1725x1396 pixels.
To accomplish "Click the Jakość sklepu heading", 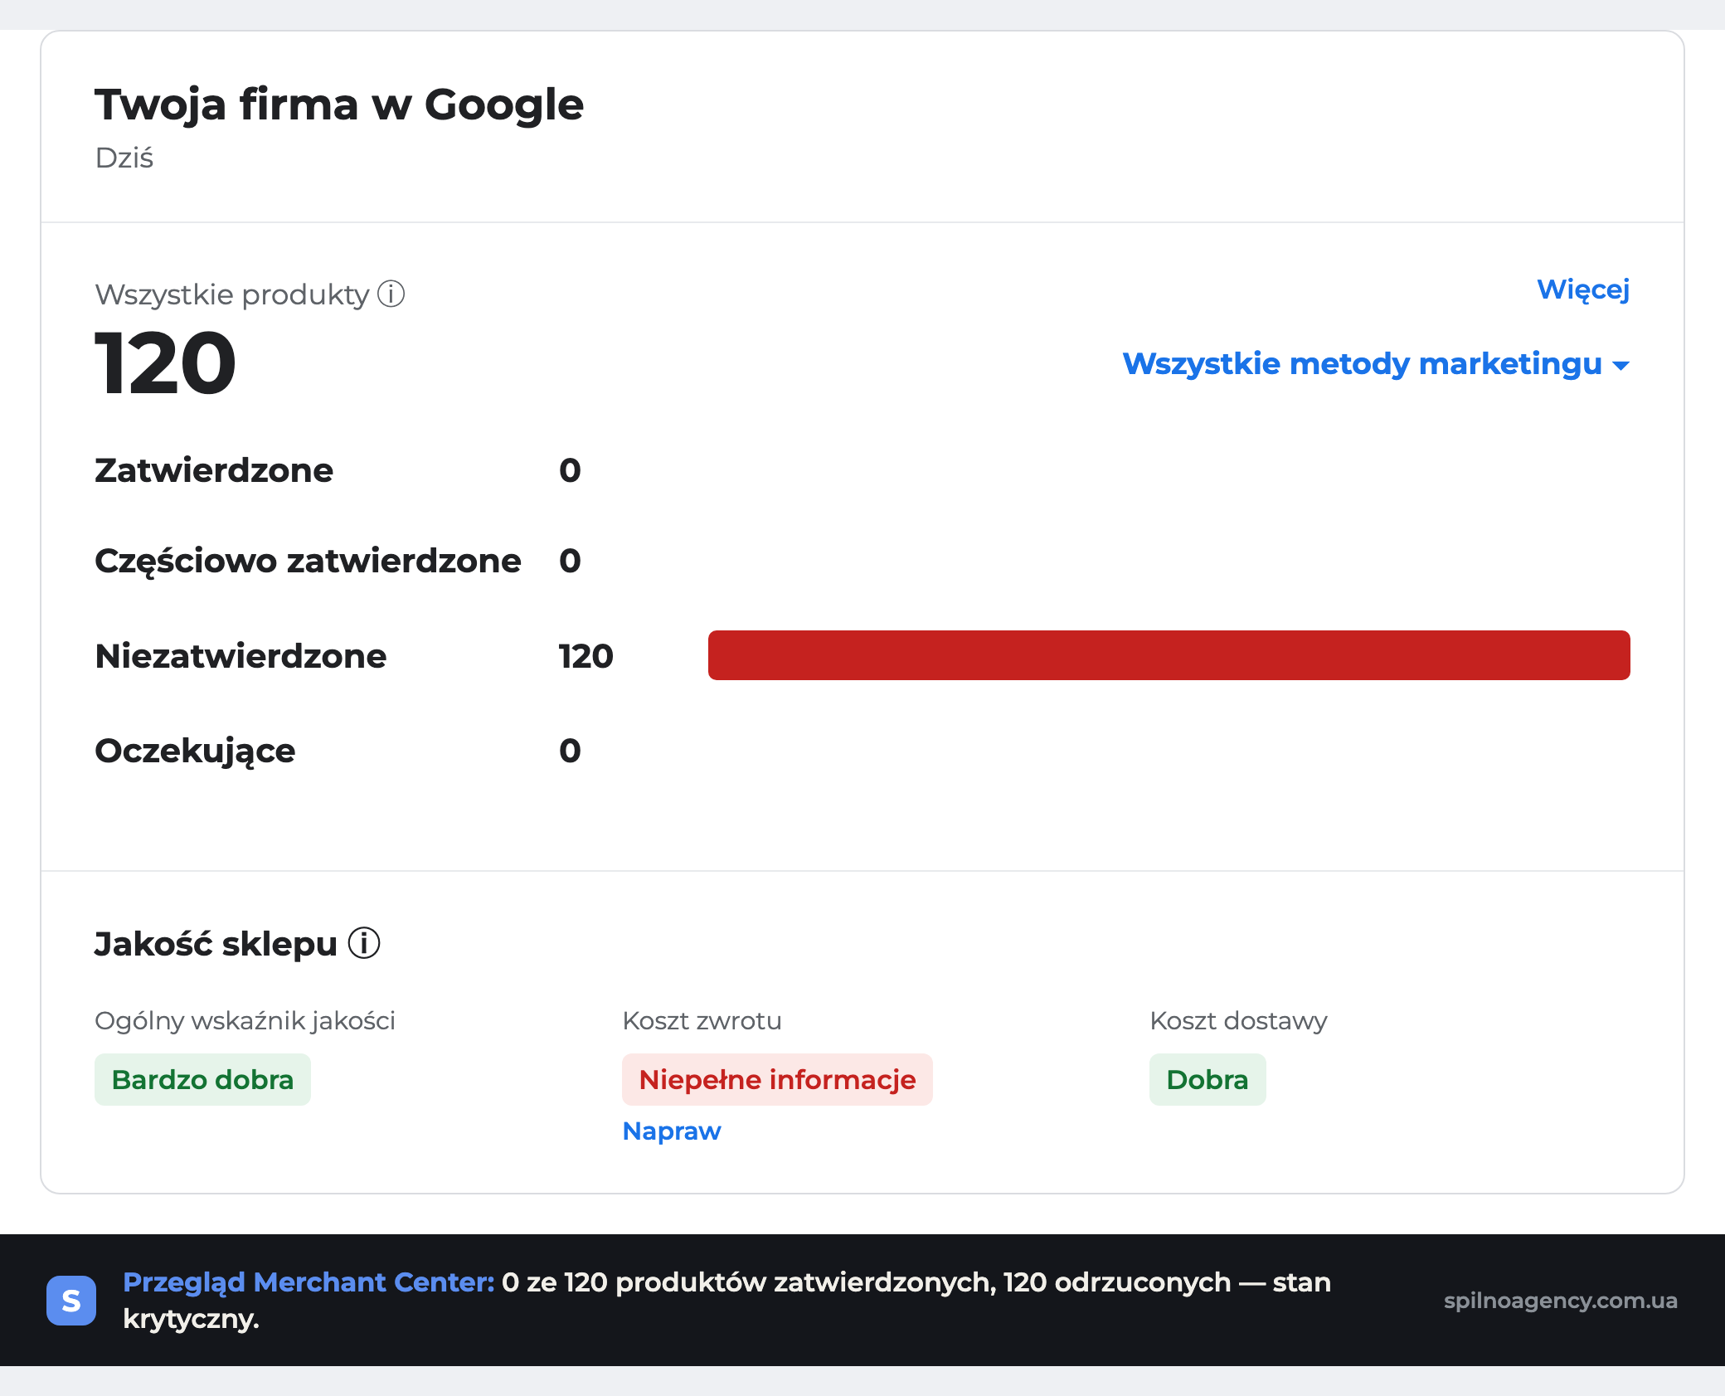I will pos(216,944).
